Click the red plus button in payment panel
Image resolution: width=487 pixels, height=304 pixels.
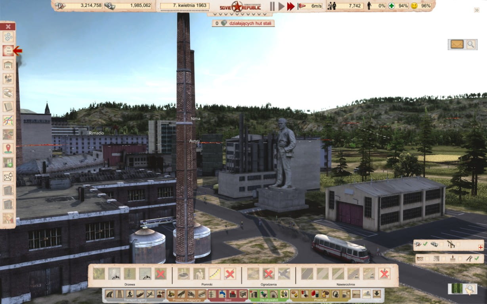pyautogui.click(x=481, y=247)
